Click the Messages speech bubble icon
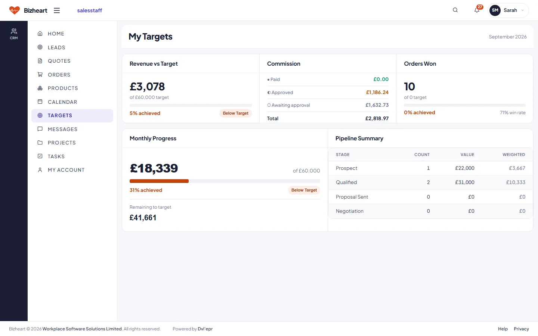The height and width of the screenshot is (336, 538). (40, 129)
